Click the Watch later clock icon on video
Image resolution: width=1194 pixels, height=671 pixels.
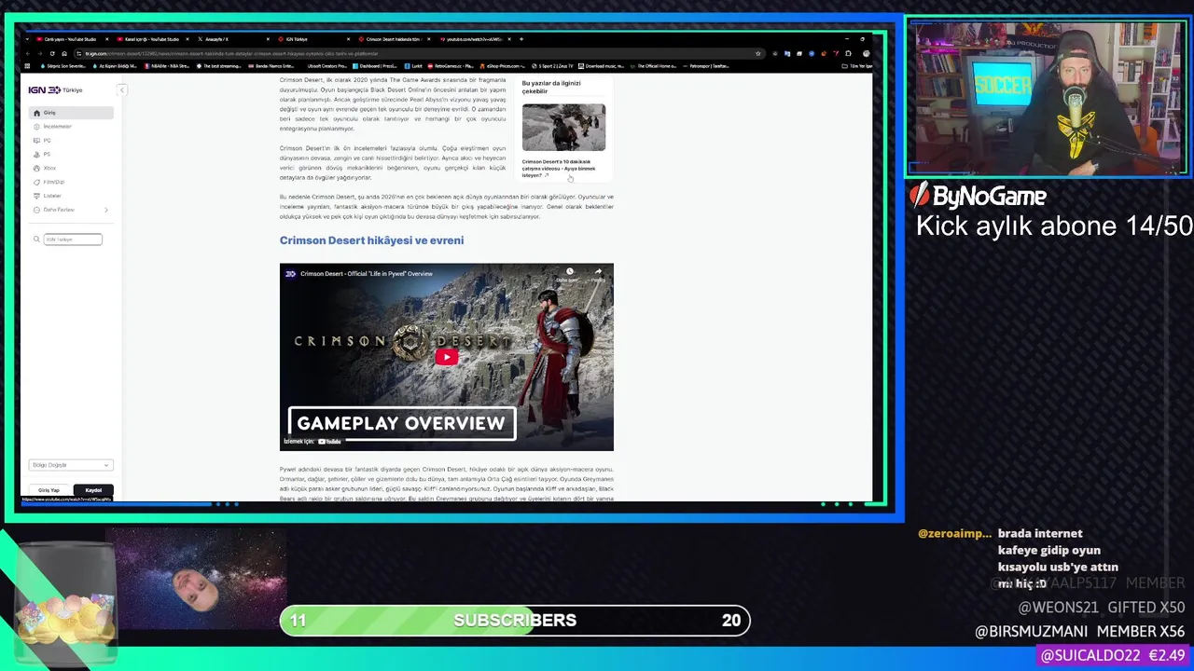coord(569,273)
